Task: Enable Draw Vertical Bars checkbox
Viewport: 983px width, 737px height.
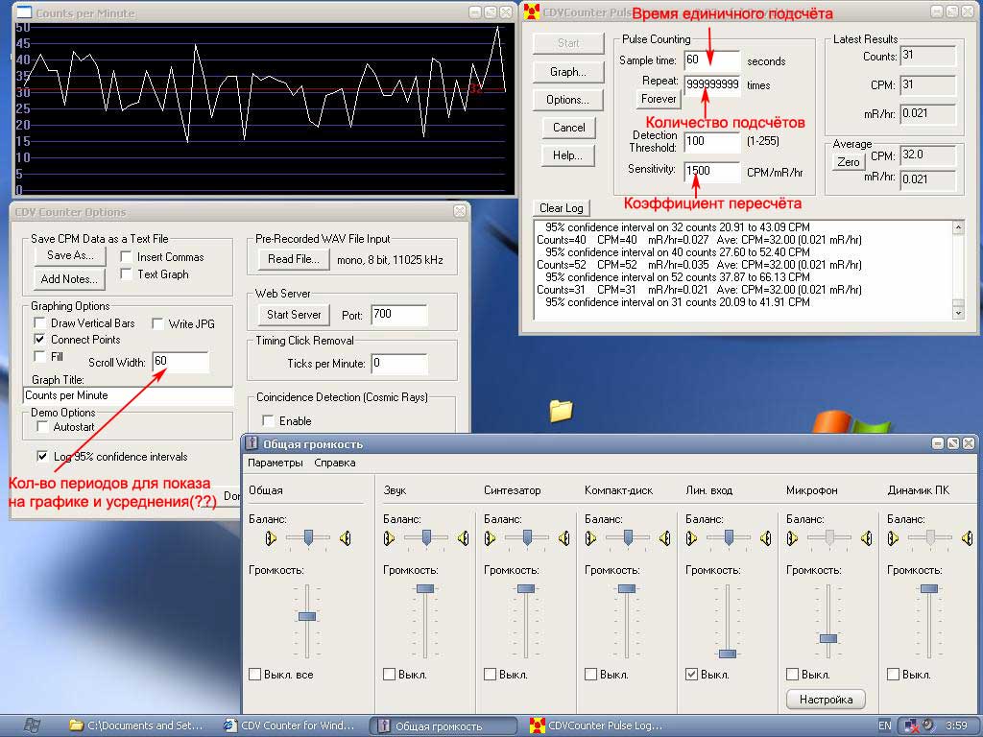Action: 40,323
